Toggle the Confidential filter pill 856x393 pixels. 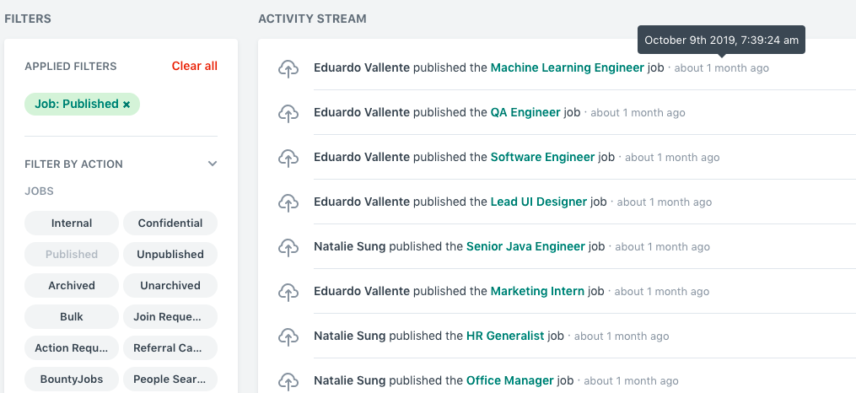[x=170, y=223]
